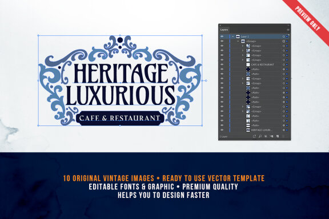
Task: Click blue selection square on CAFE & RESTAURANT row
Action: tap(287, 64)
